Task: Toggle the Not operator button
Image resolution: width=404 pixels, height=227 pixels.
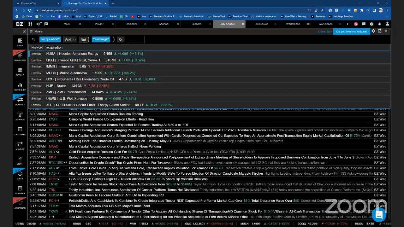Action: pos(83,39)
